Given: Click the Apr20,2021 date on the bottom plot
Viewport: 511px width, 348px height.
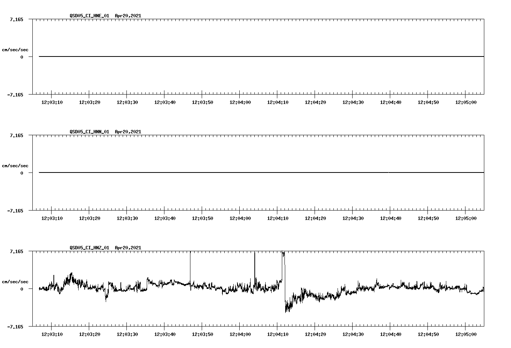Looking at the screenshot, I should pyautogui.click(x=128, y=248).
